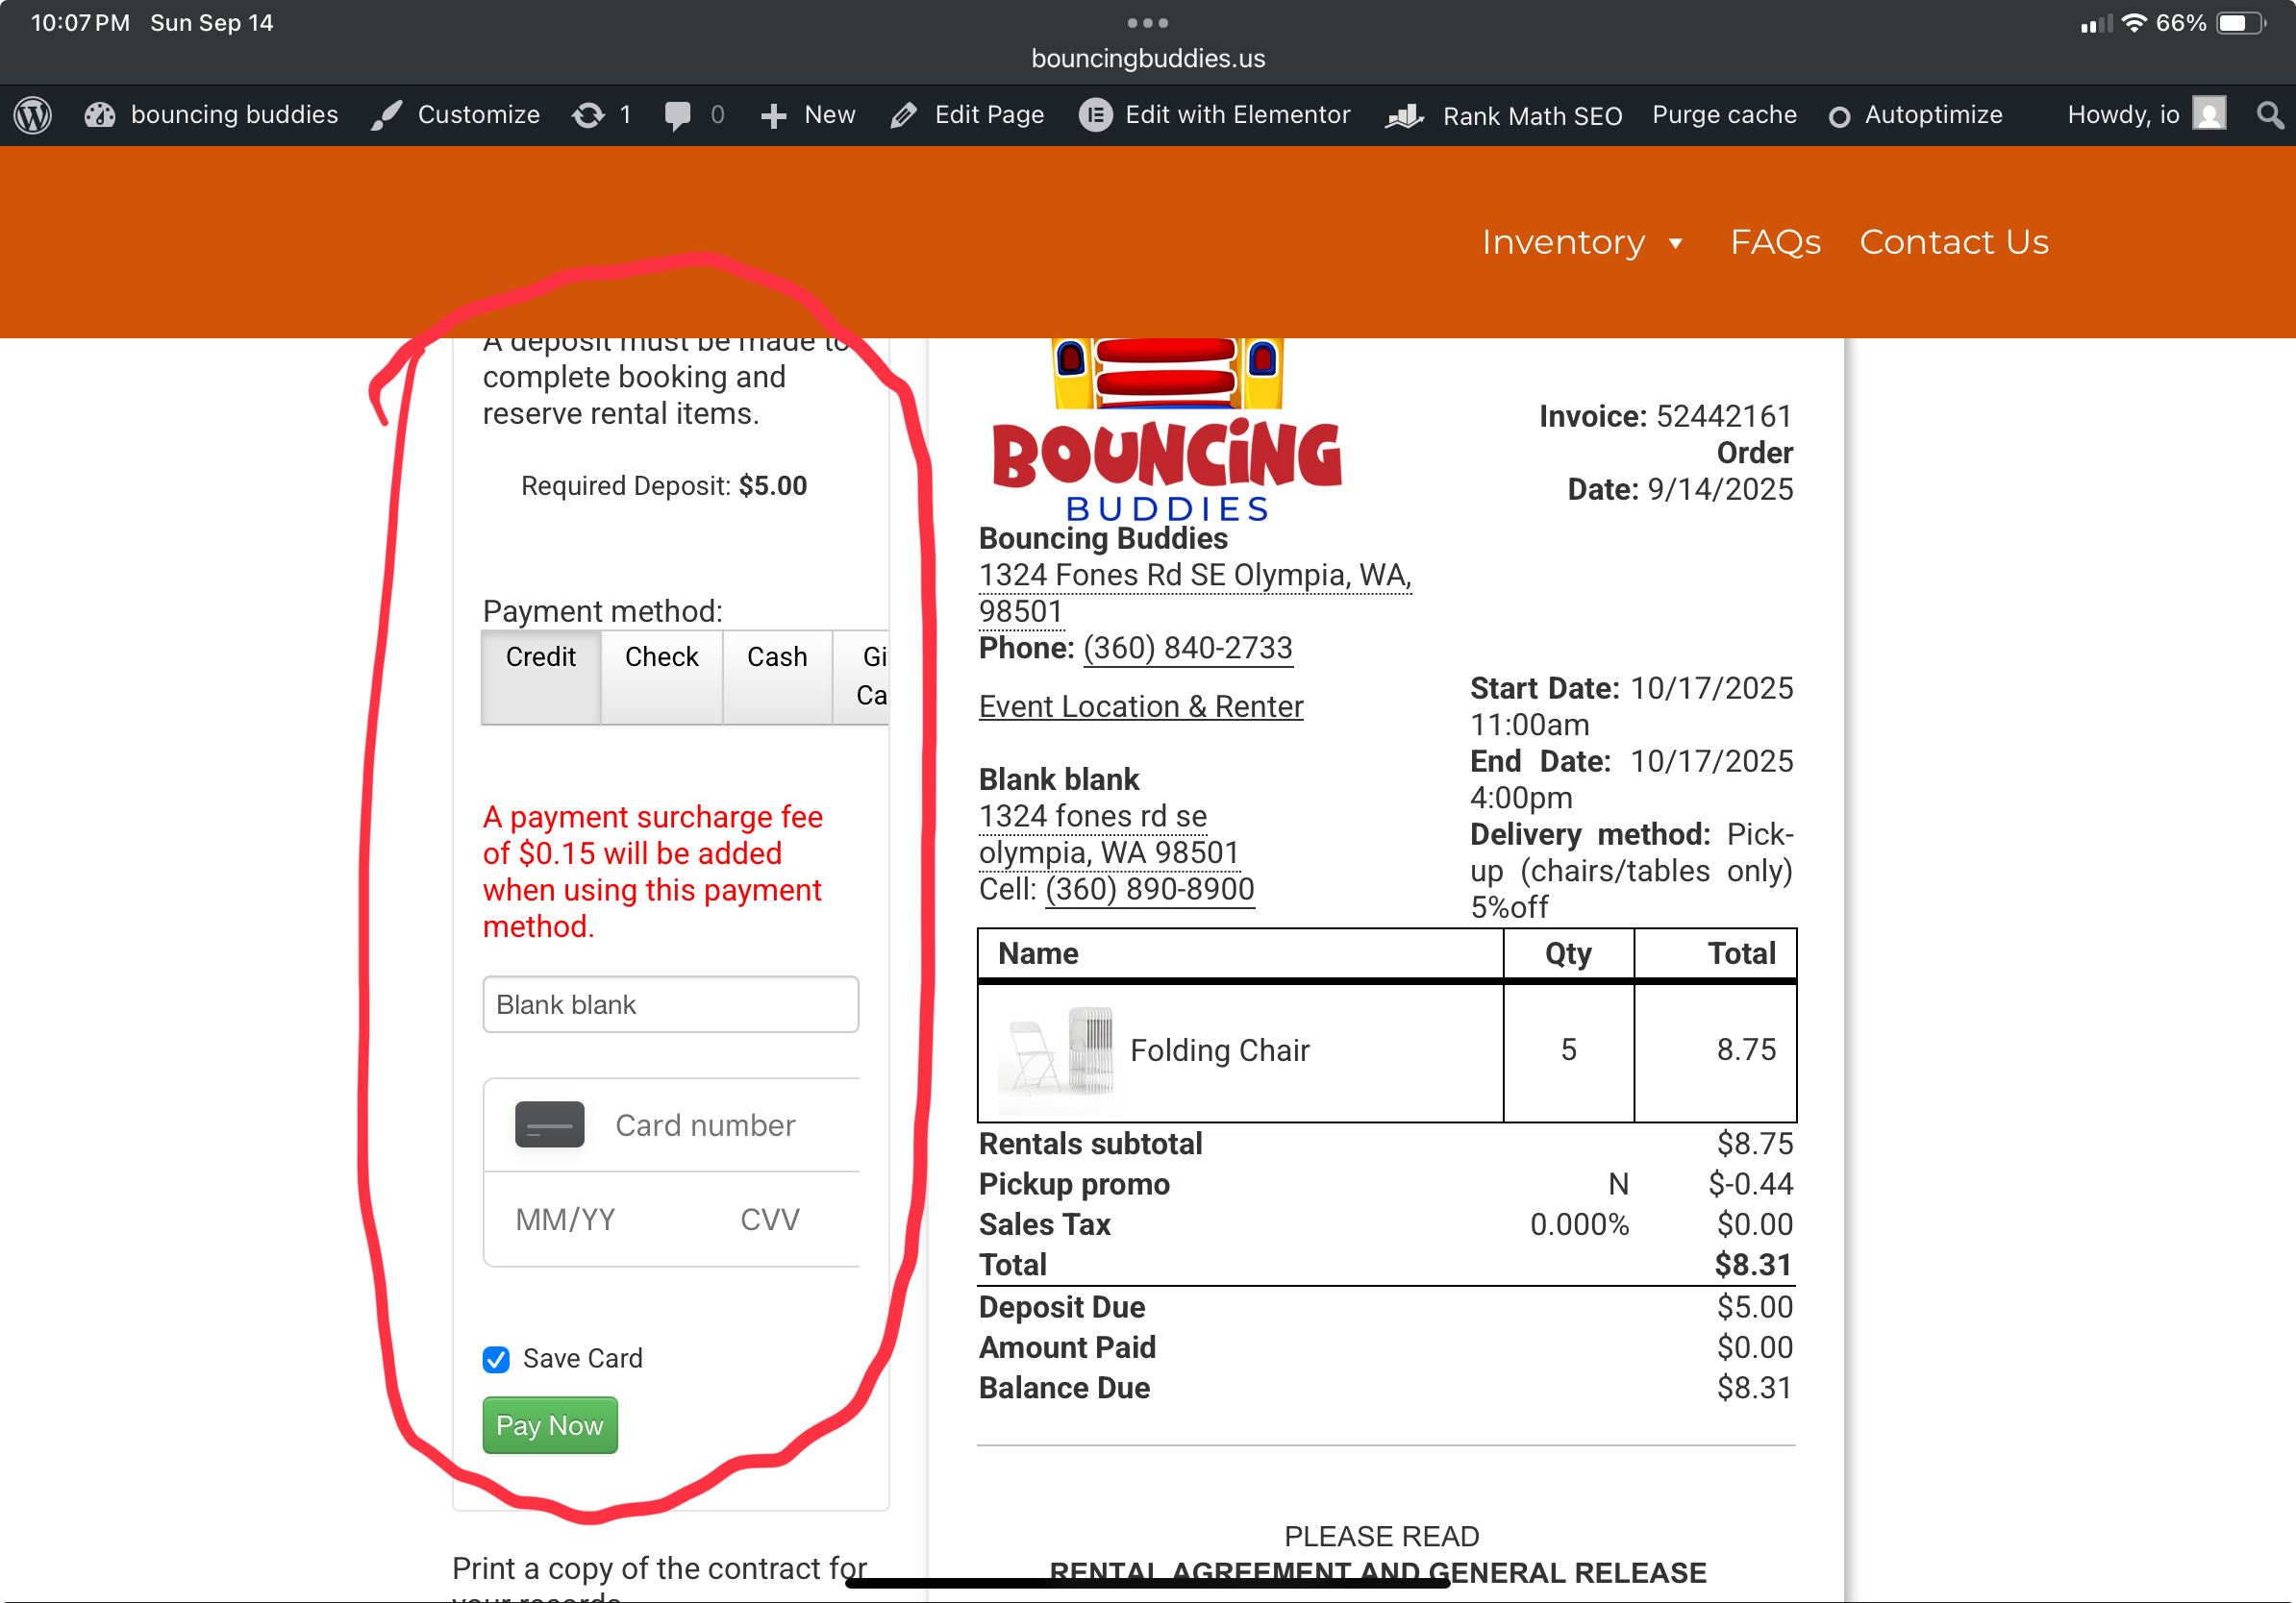Open the Autoptimize menu
The height and width of the screenshot is (1603, 2296).
(x=1915, y=115)
